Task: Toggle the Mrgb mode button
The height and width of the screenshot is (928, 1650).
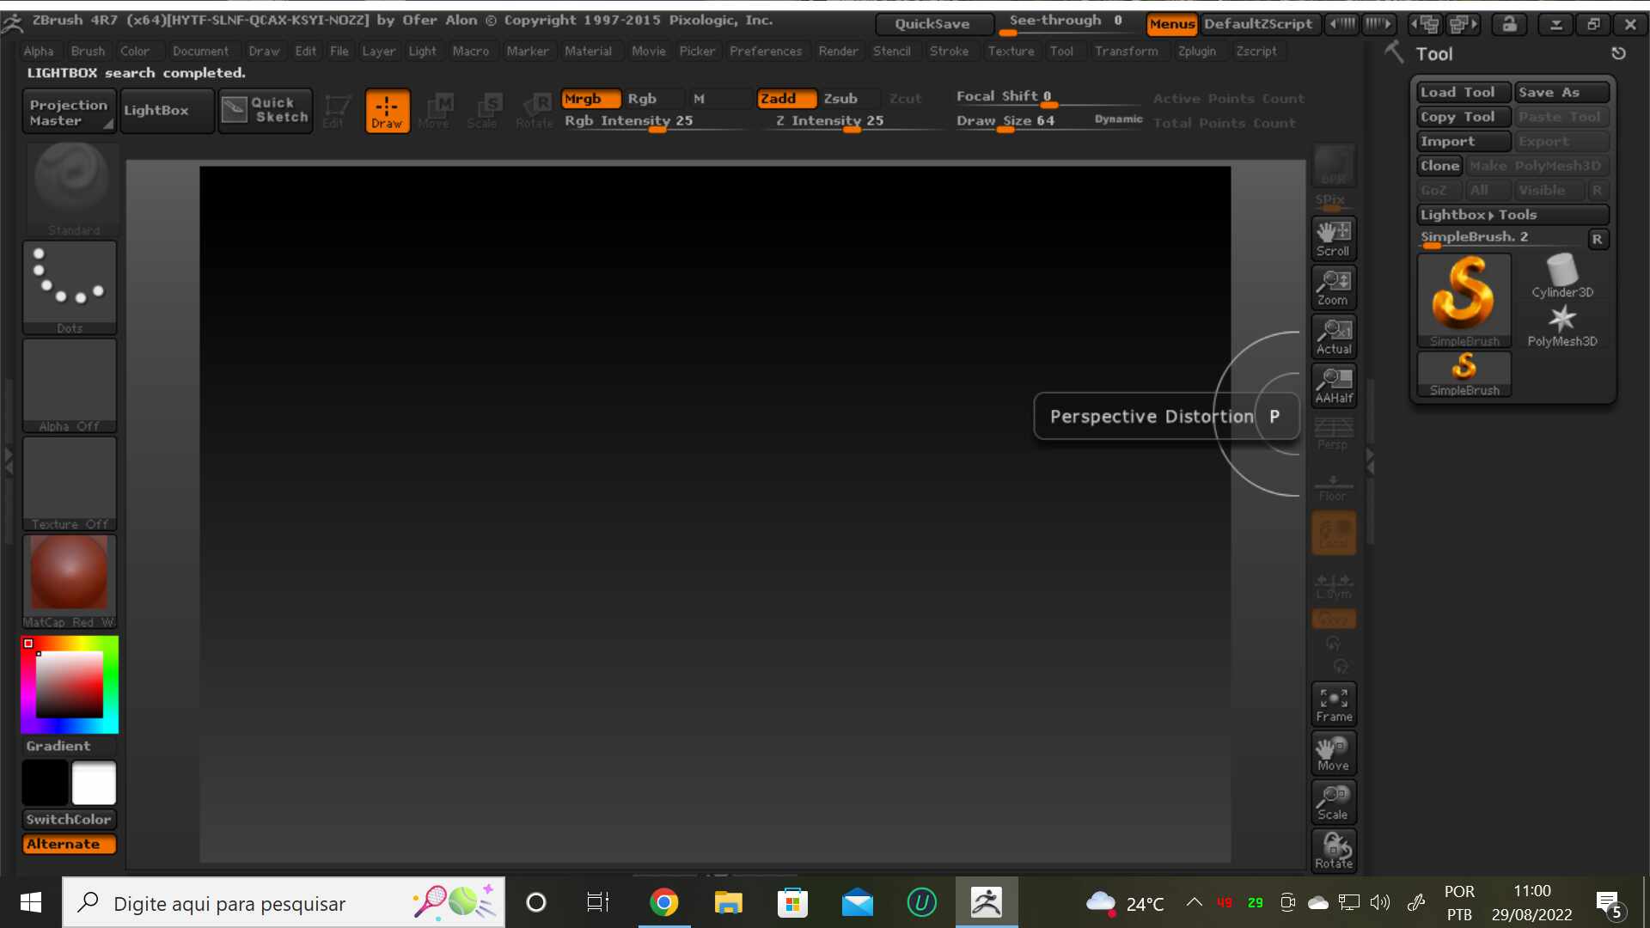Action: point(590,99)
